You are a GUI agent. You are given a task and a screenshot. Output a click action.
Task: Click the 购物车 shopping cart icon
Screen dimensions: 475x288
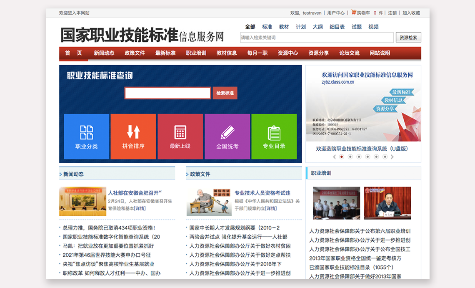pyautogui.click(x=354, y=13)
